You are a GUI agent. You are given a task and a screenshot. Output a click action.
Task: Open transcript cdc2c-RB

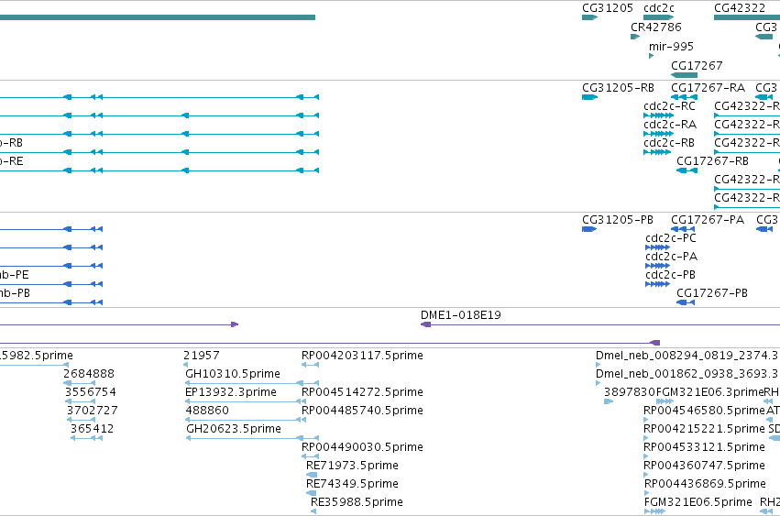click(x=668, y=143)
